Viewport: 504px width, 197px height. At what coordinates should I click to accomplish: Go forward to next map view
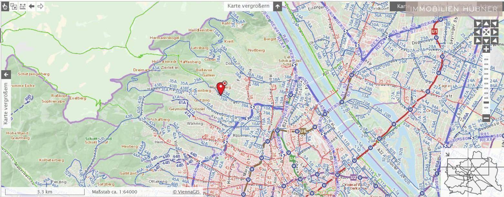pyautogui.click(x=40, y=6)
